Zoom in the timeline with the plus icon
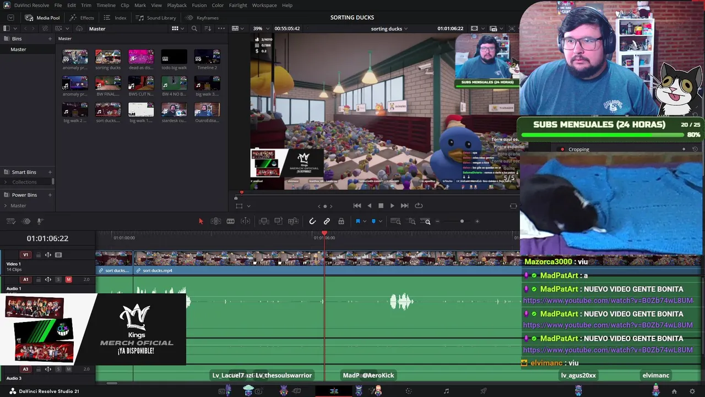Screen dimensions: 705x397 tap(477, 221)
